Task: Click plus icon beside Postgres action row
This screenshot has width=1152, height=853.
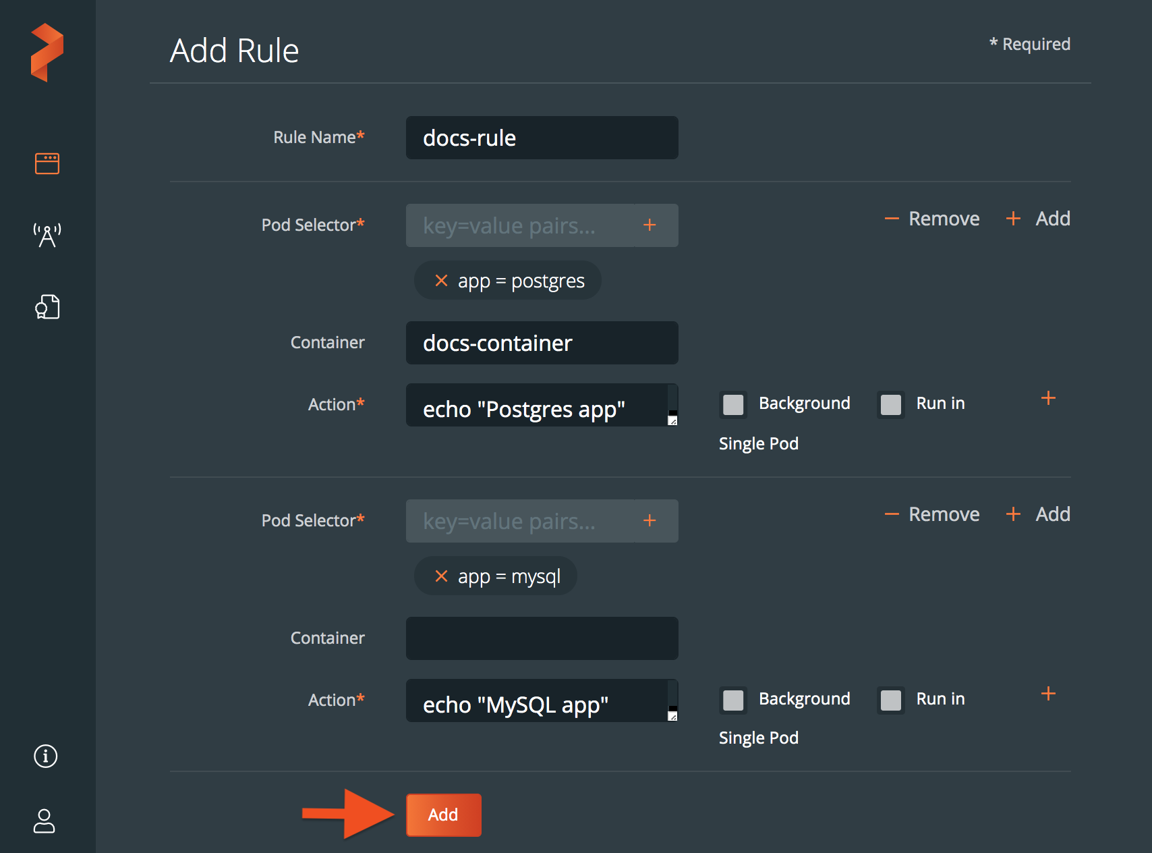Action: (x=1048, y=398)
